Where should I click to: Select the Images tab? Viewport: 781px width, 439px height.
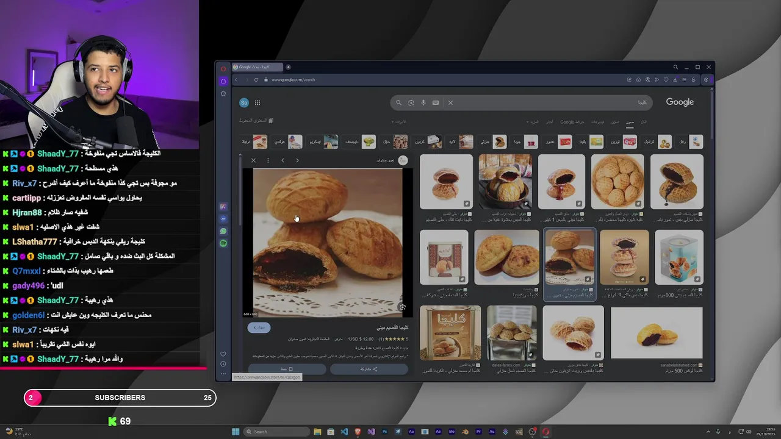[630, 122]
